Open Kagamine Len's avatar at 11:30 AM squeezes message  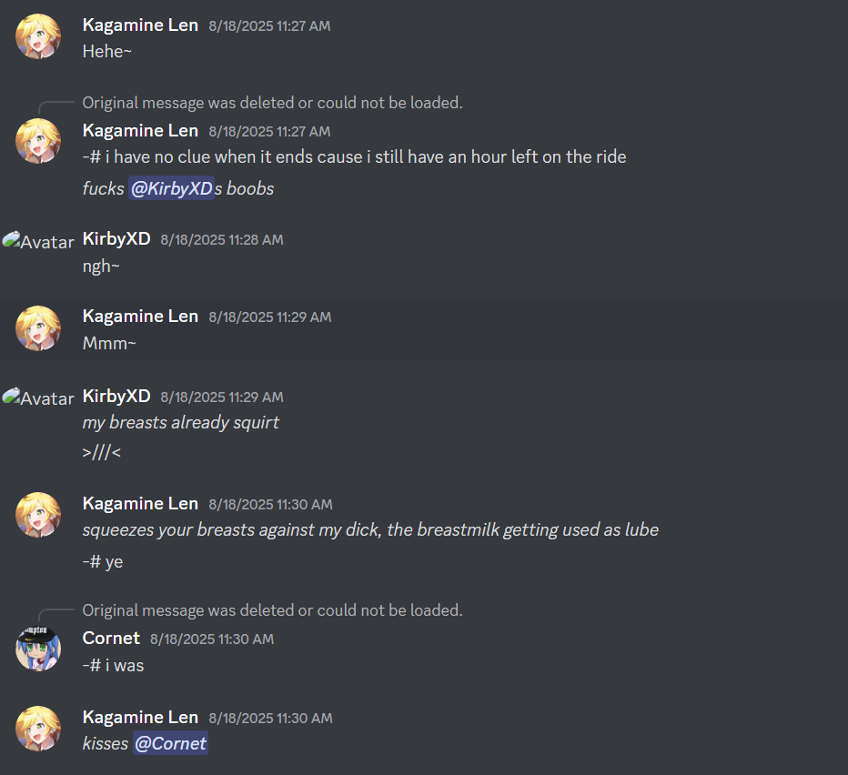click(38, 514)
